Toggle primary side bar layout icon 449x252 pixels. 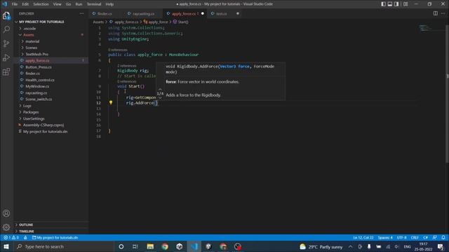point(384,4)
